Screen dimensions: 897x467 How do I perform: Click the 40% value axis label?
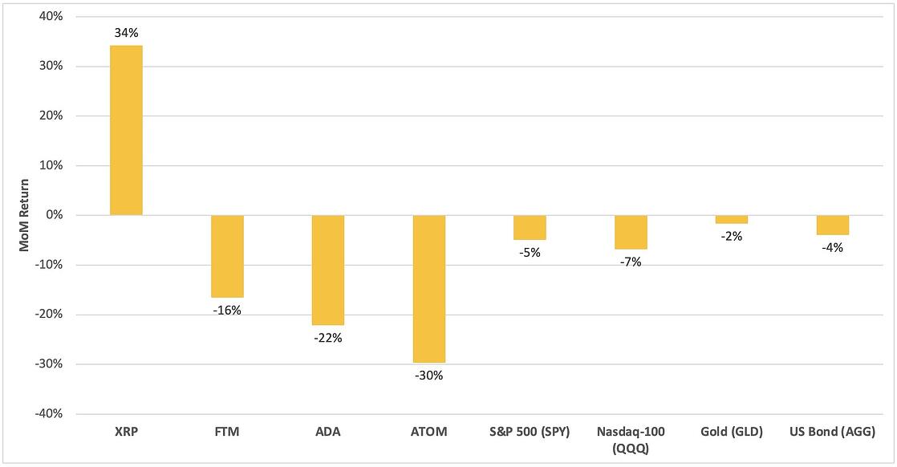click(x=51, y=17)
